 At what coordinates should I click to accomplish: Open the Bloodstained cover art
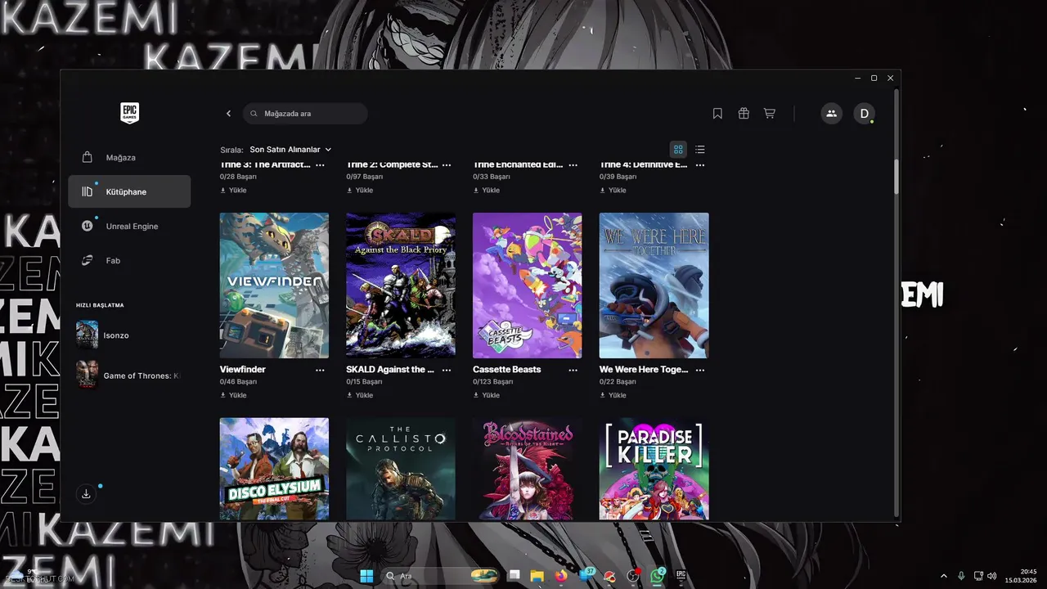[x=528, y=470]
